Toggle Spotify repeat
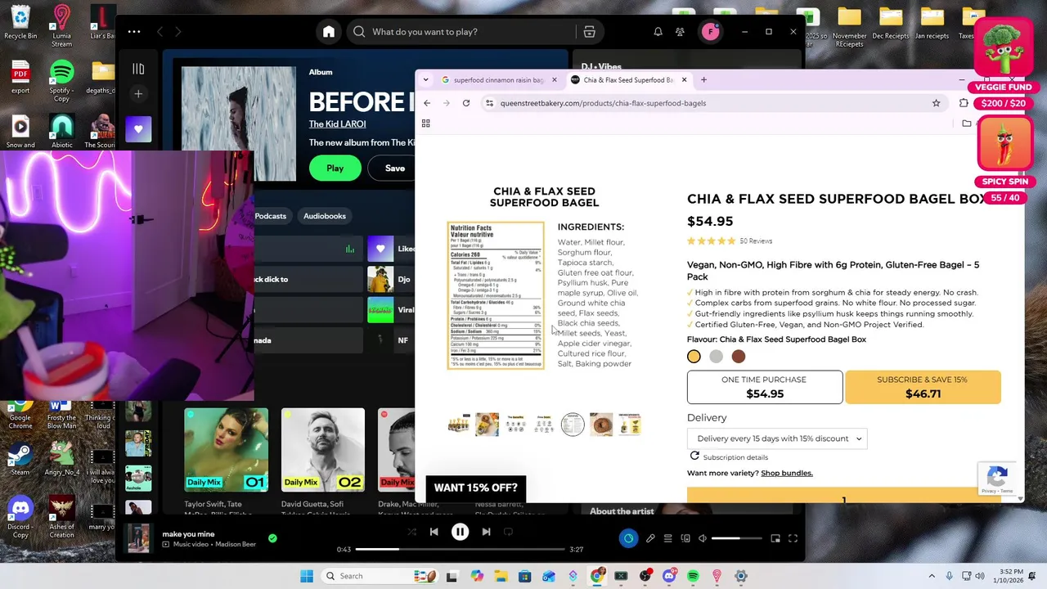 point(508,532)
